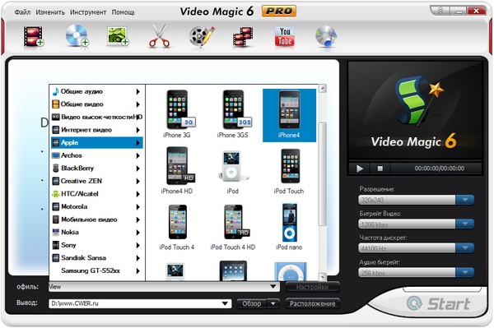Click the merge film strips icon

[x=243, y=37]
